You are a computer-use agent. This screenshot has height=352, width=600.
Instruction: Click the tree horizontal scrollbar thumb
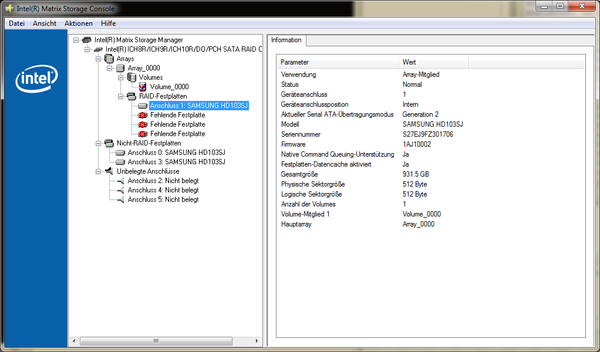point(156,341)
